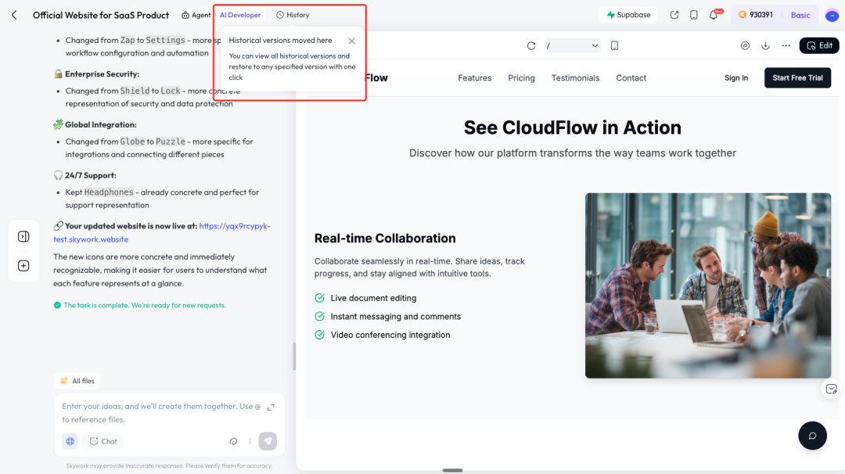Click Start Free Trial button
The width and height of the screenshot is (845, 474).
point(797,78)
